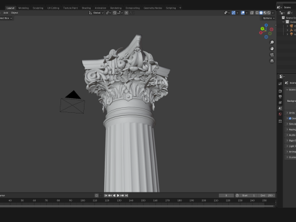Open the object visibility and selectability dropdown
The width and height of the screenshot is (296, 222).
pos(227,13)
